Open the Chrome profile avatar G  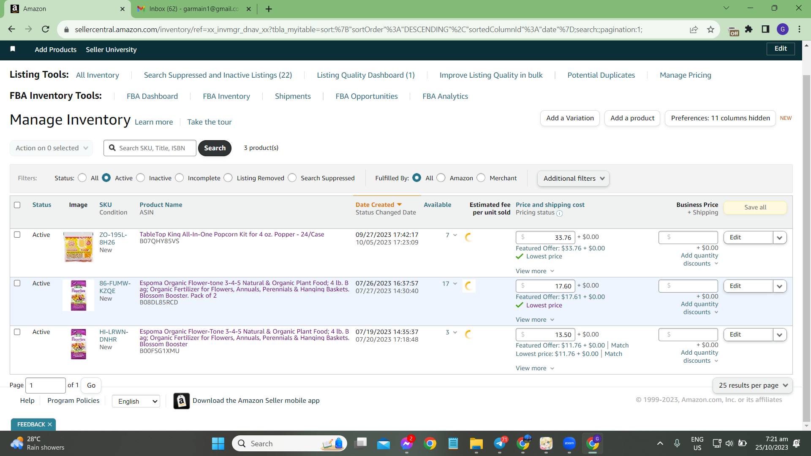[x=783, y=29]
